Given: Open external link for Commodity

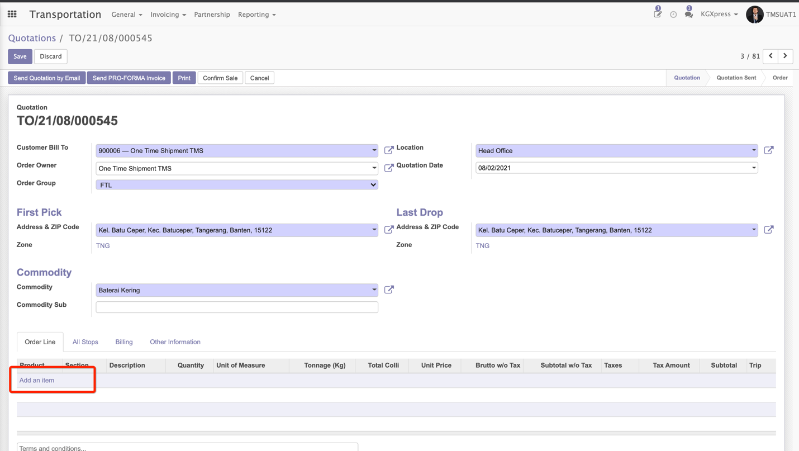Looking at the screenshot, I should (x=389, y=289).
